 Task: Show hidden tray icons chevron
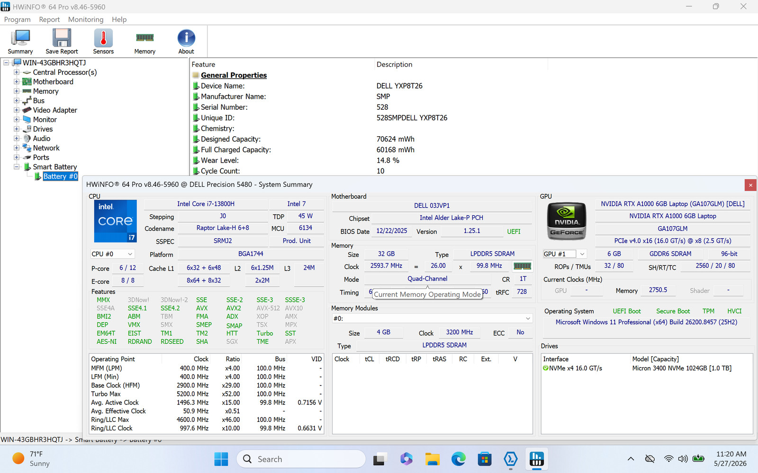pos(631,459)
